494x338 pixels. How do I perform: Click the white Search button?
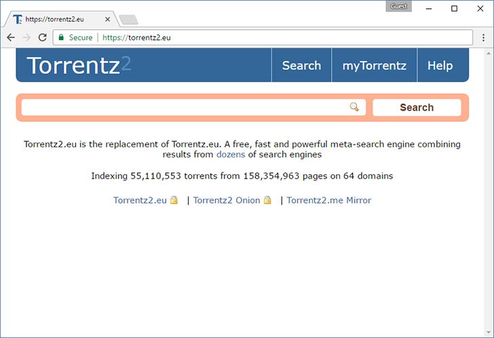[x=417, y=107]
